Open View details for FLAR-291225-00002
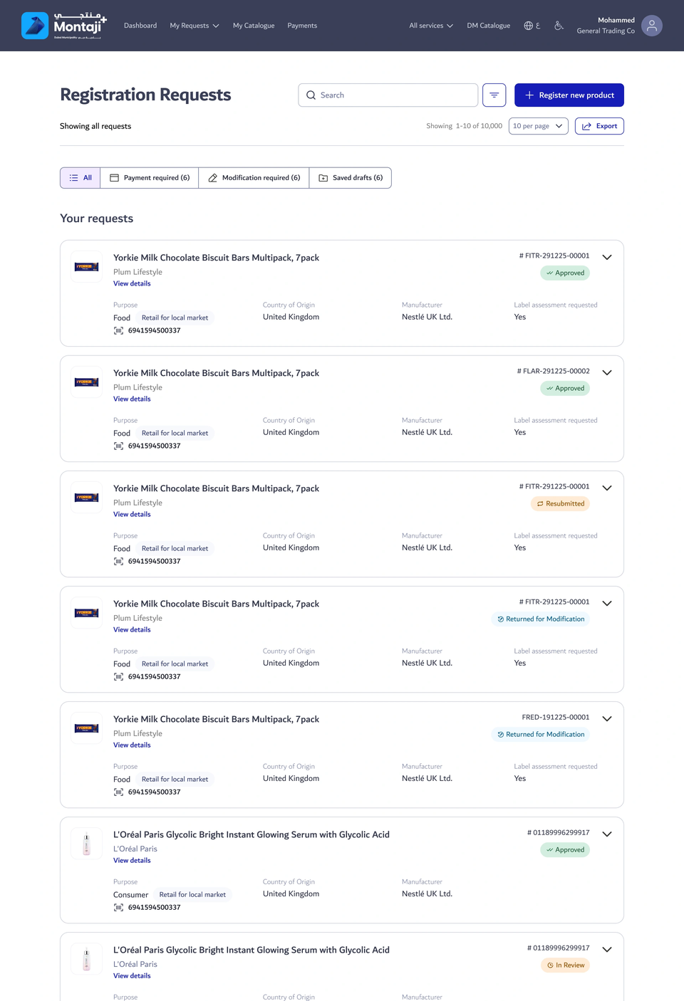Image resolution: width=684 pixels, height=1001 pixels. tap(132, 399)
